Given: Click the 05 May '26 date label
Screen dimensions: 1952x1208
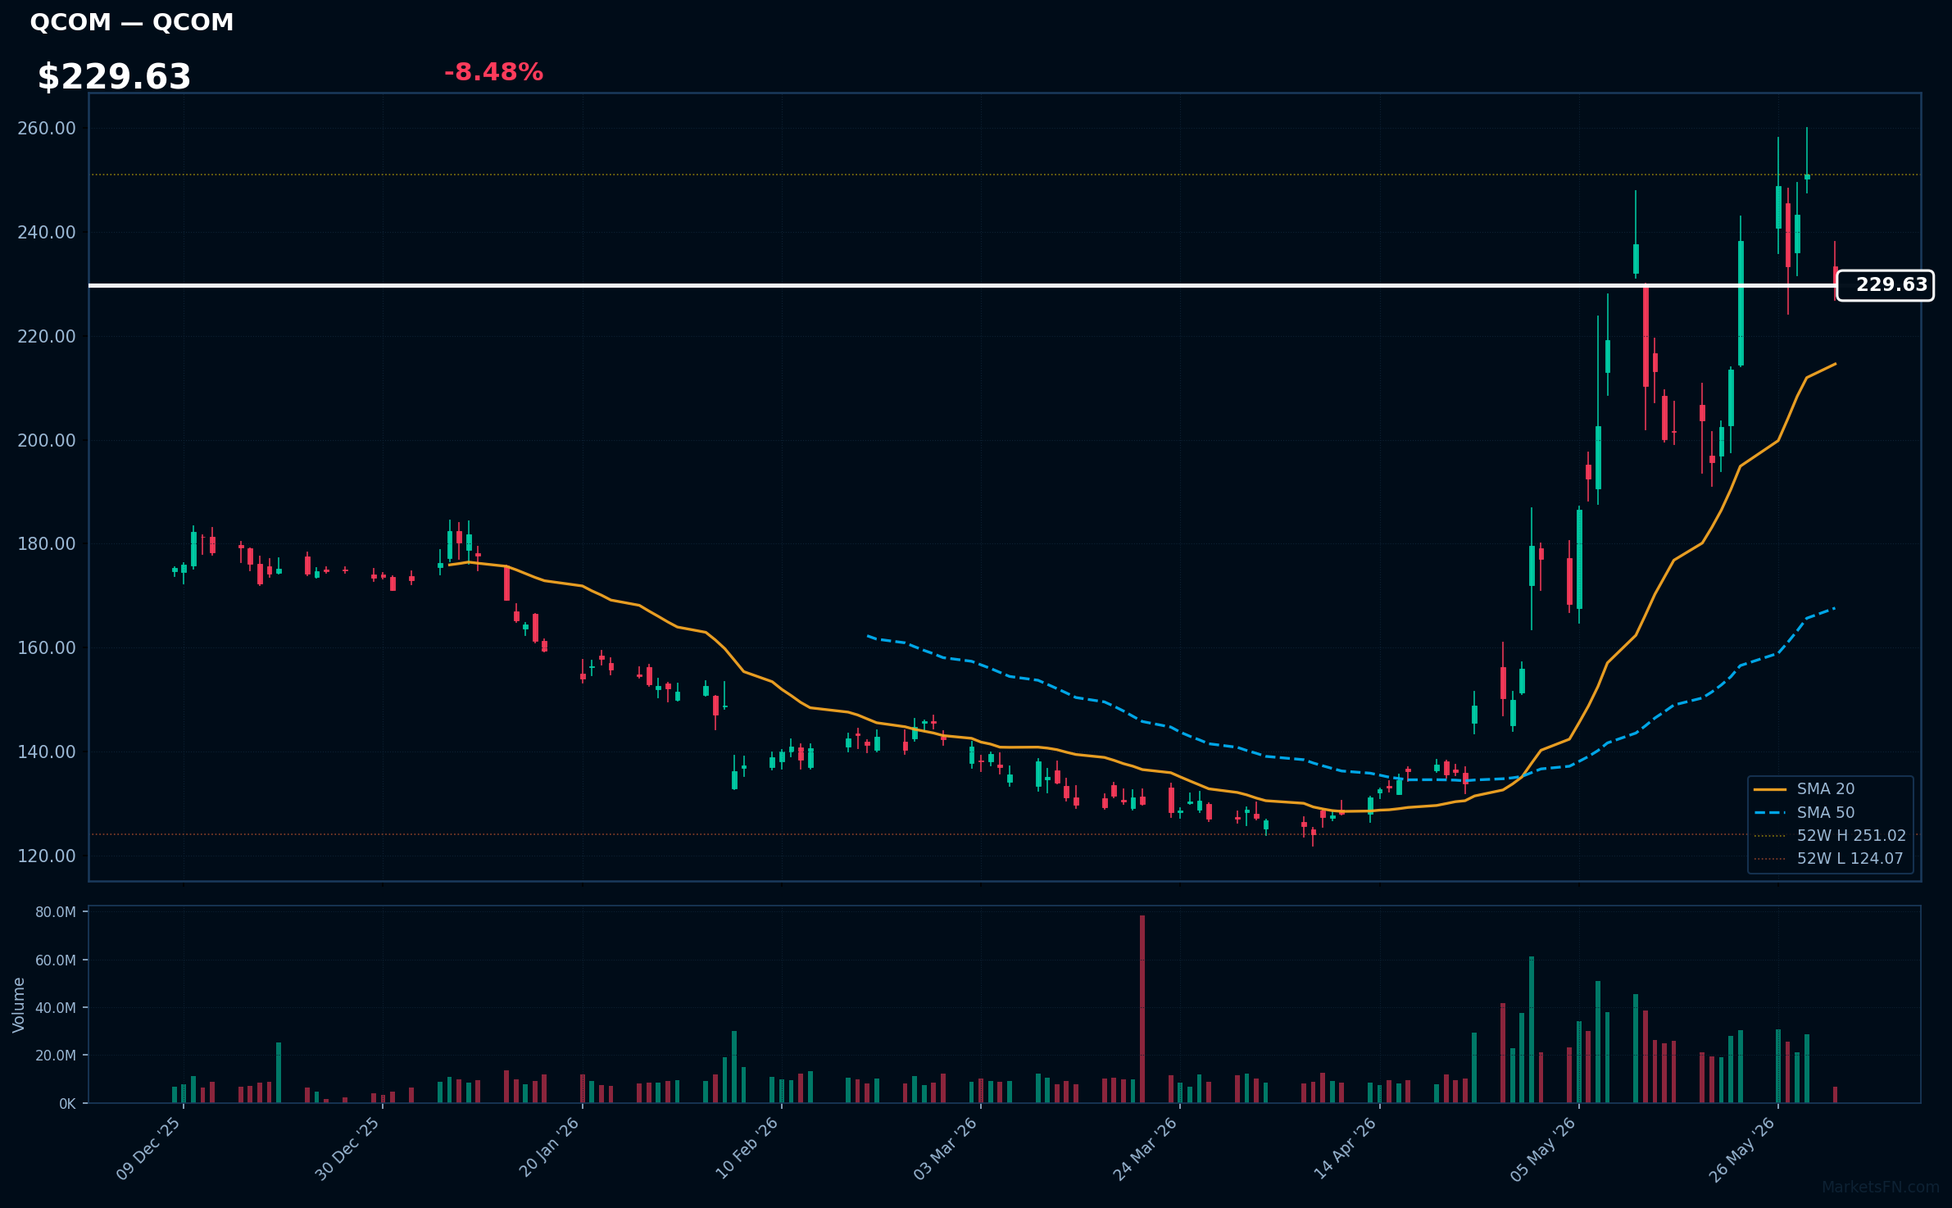Looking at the screenshot, I should (1543, 1149).
